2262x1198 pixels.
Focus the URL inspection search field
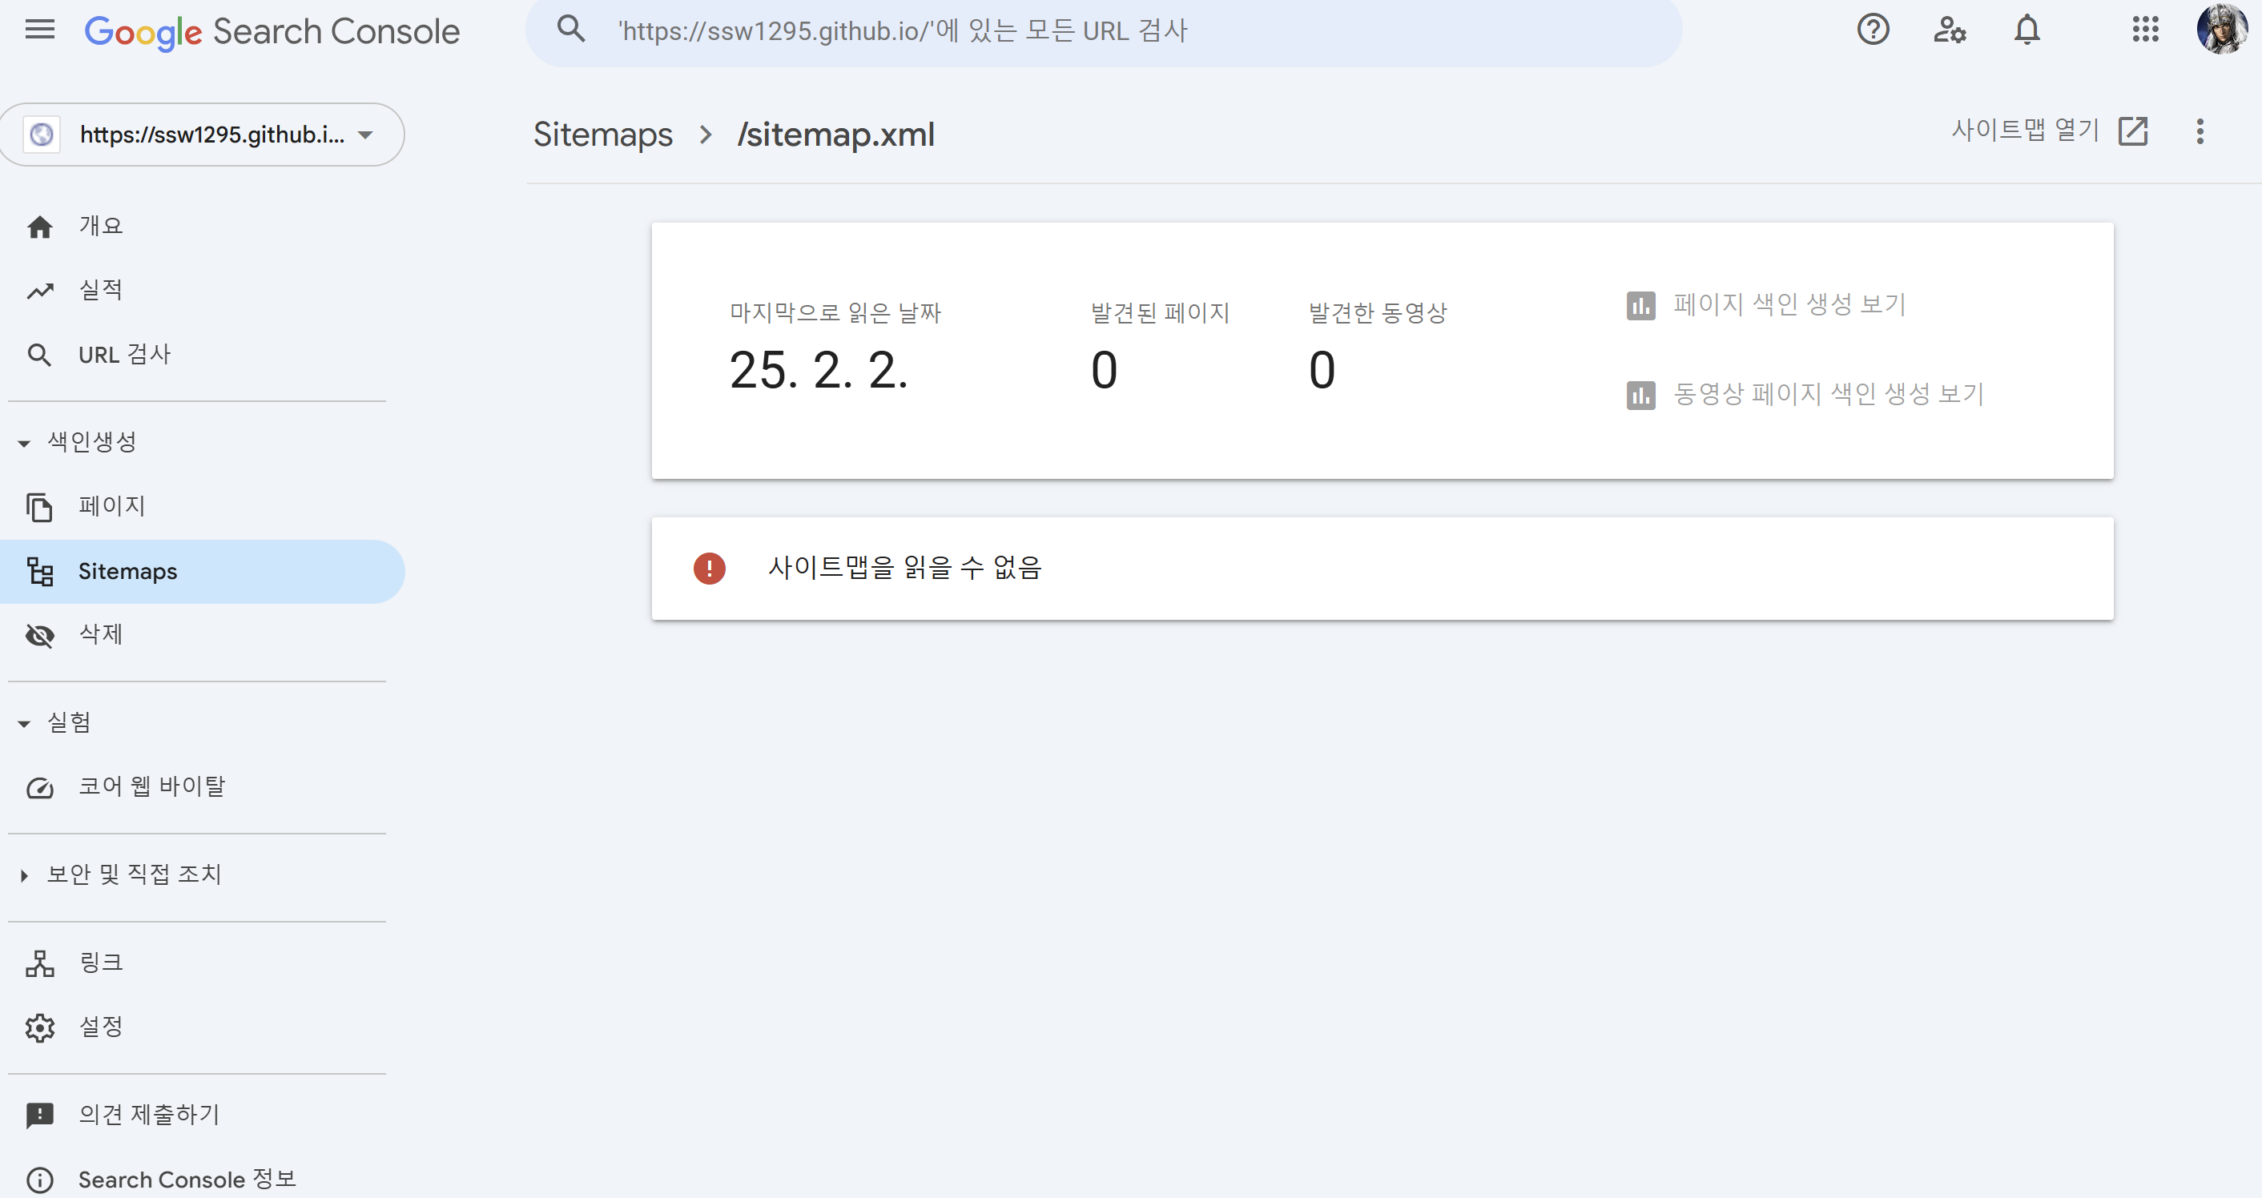pyautogui.click(x=1103, y=31)
